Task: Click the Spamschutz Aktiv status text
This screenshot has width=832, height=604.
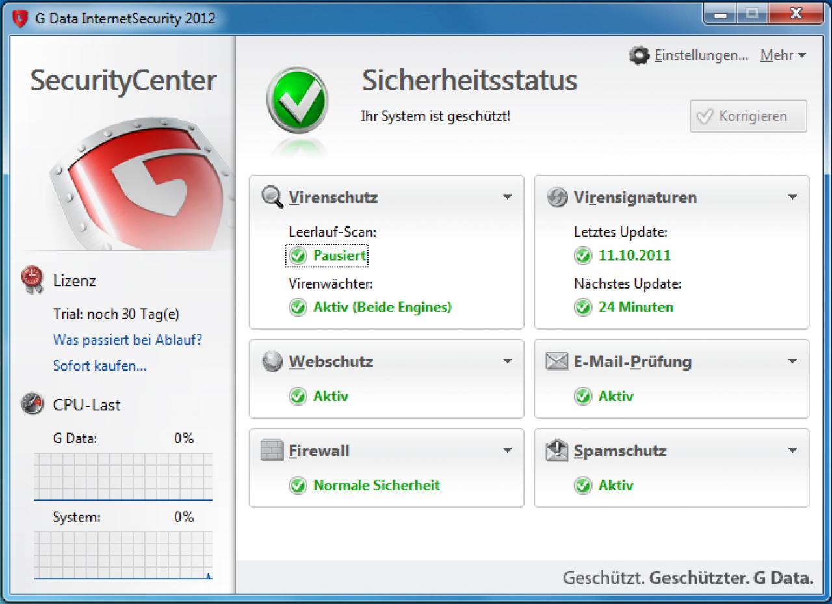Action: (x=616, y=486)
